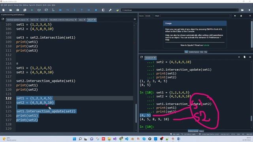This screenshot has height=142, width=253.
Task: Switch to the History tab below console
Action: click(x=201, y=131)
